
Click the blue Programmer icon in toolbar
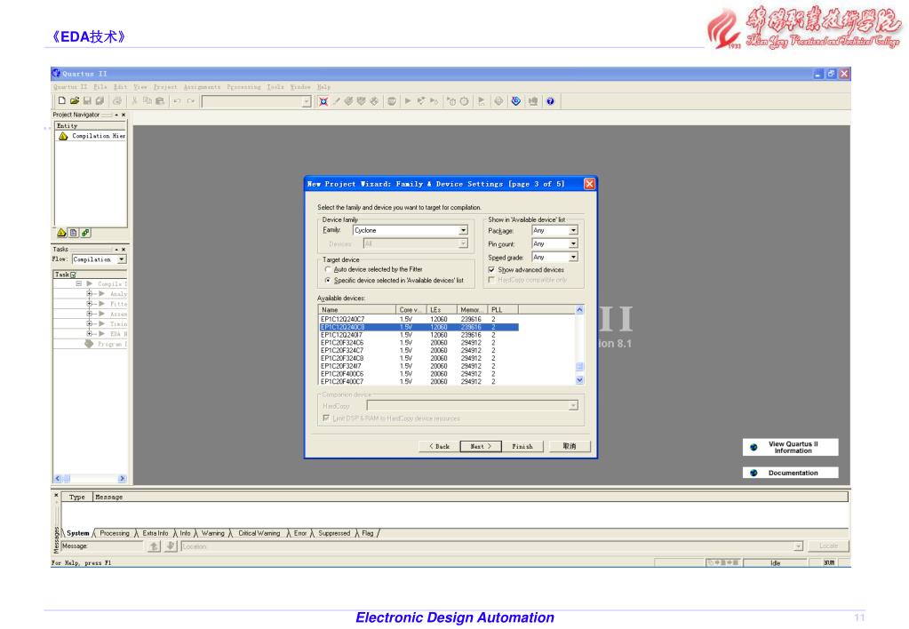pos(515,101)
